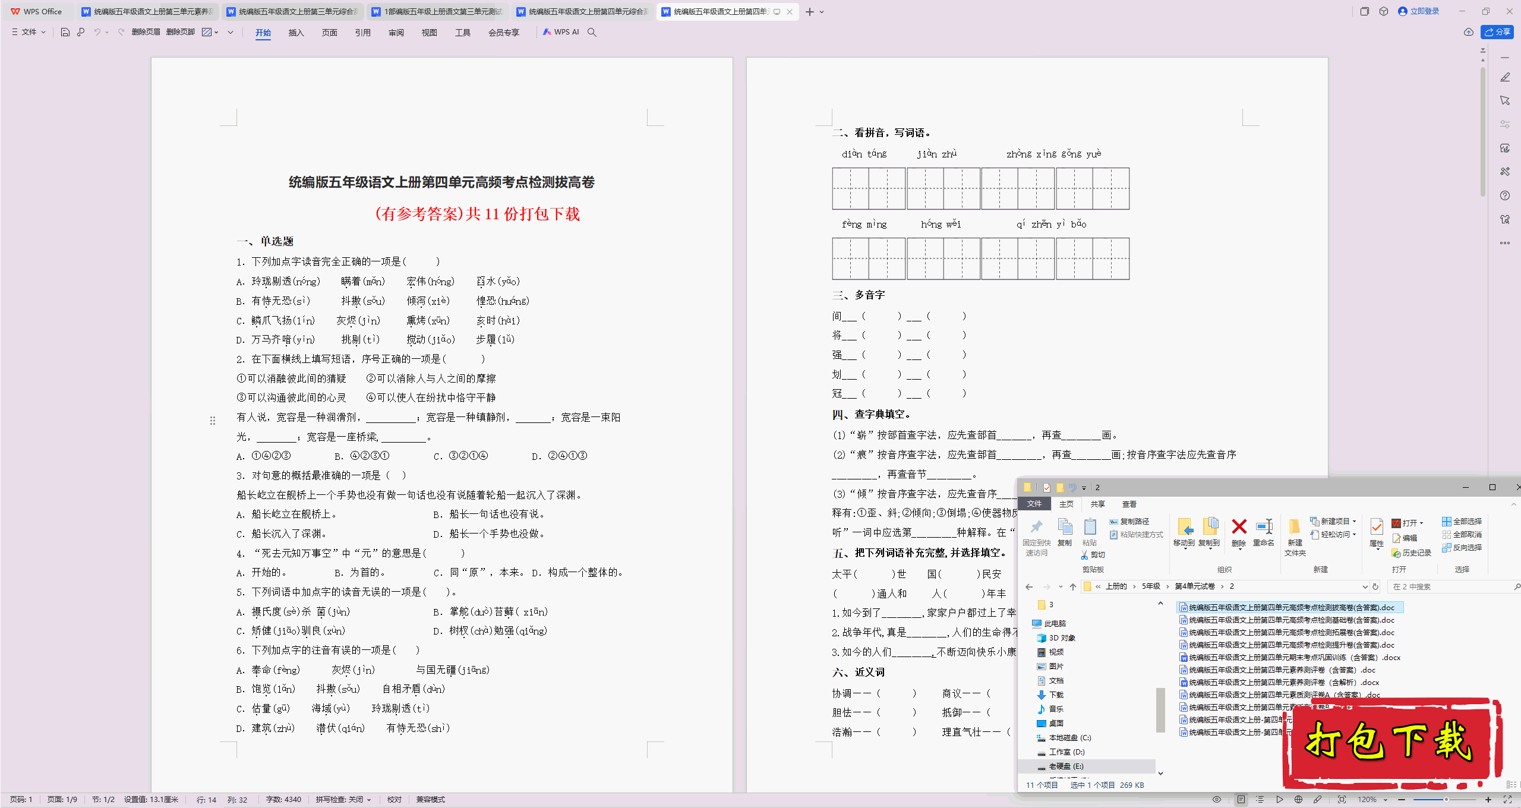The image size is (1521, 808).
Task: Click the fit-page icon in status bar
Action: click(1342, 800)
